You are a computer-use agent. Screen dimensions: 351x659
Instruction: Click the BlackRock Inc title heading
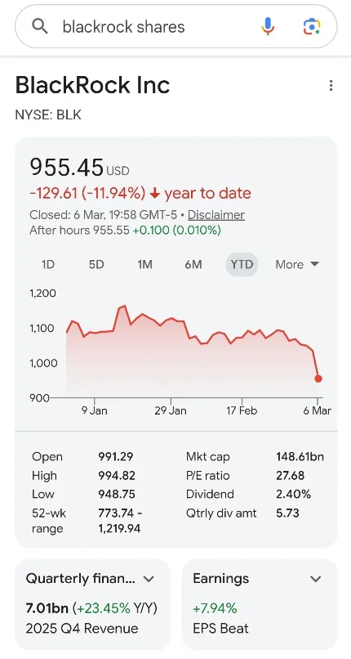(93, 85)
